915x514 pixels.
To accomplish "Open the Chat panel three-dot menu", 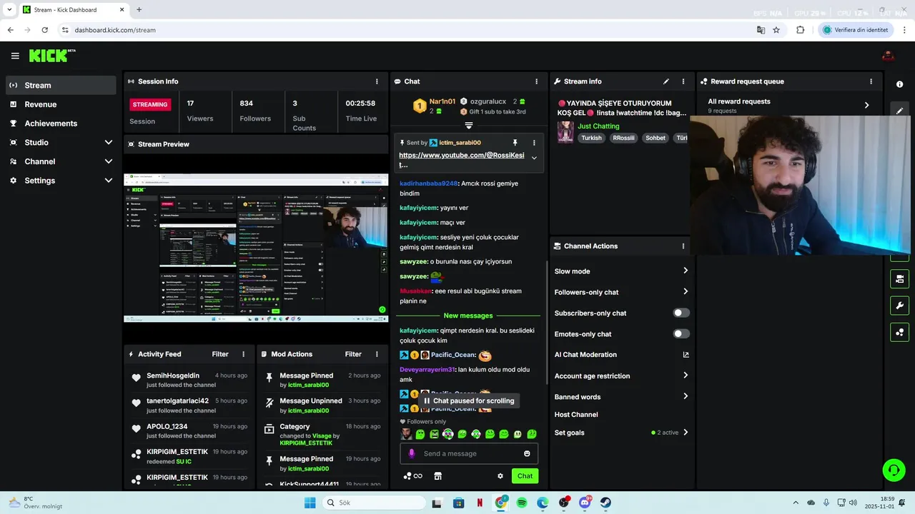I will [x=536, y=81].
